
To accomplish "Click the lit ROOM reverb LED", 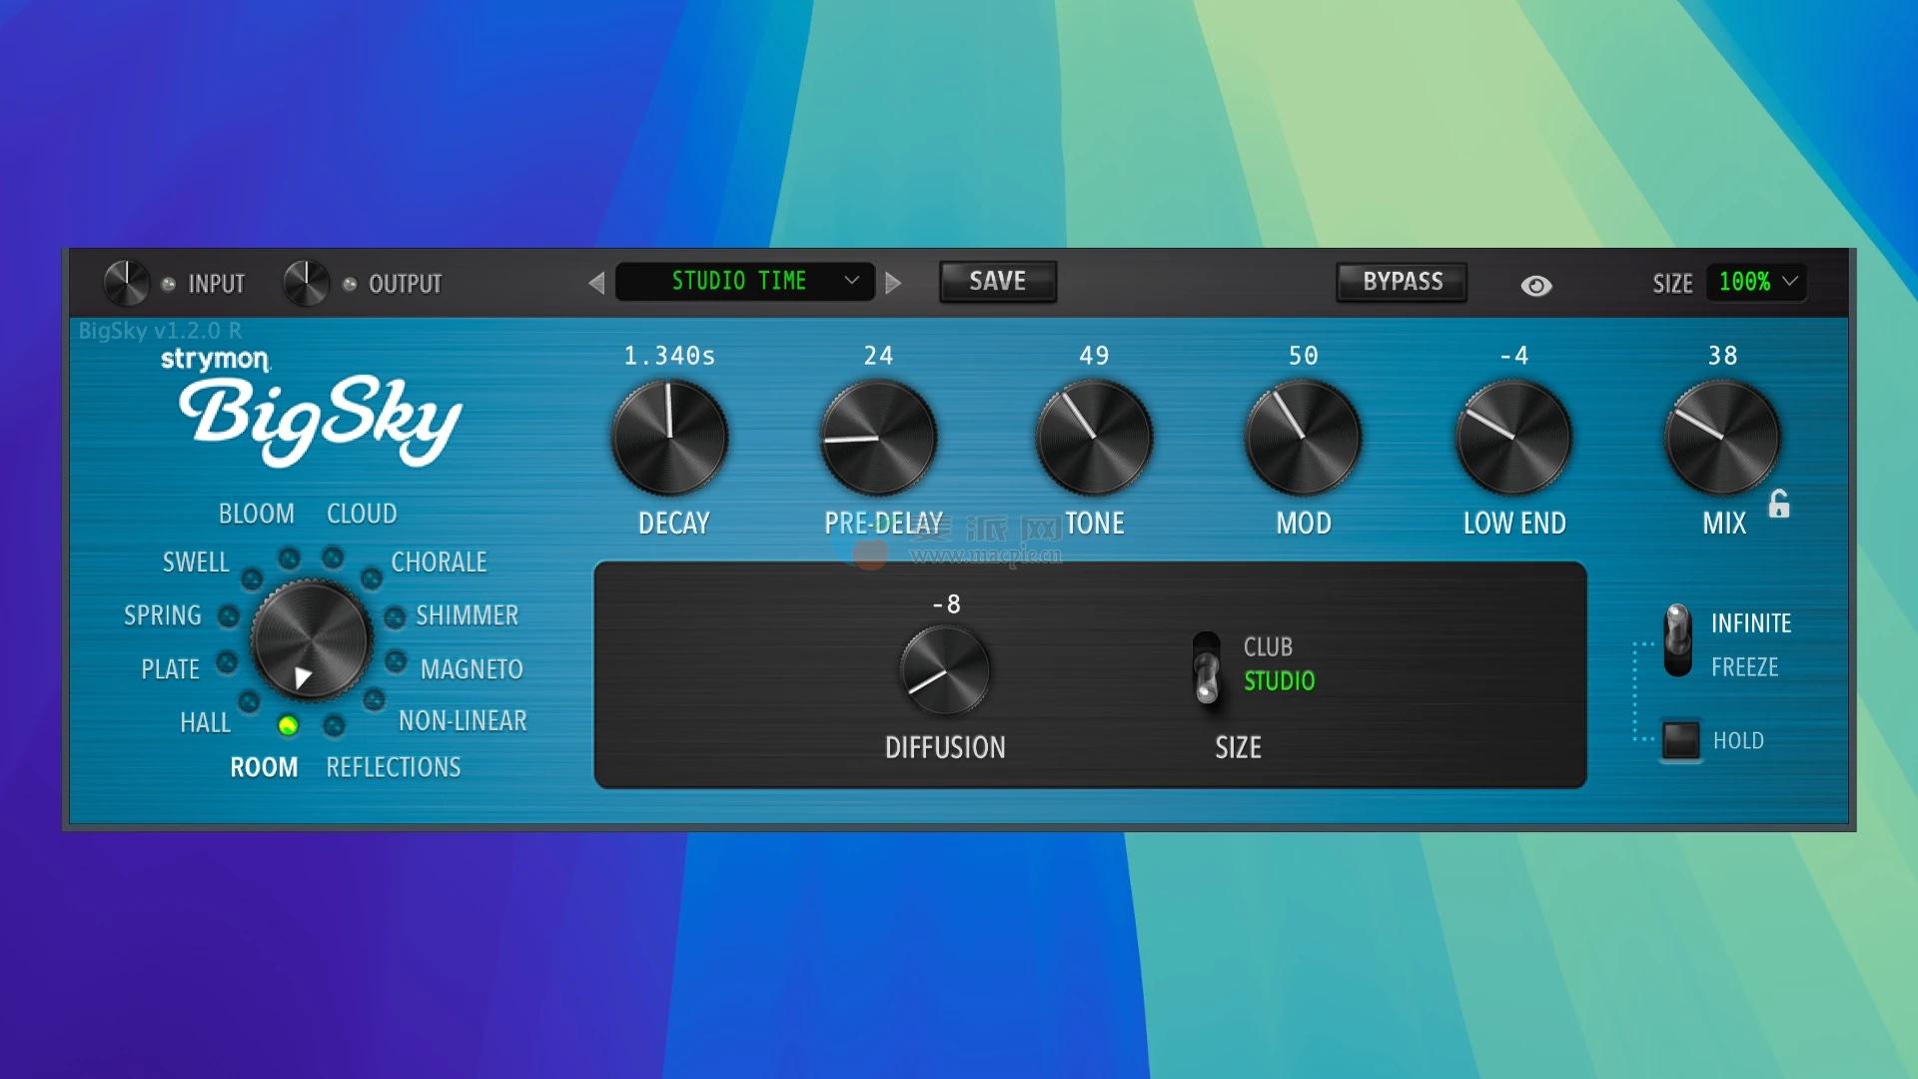I will pos(288,725).
